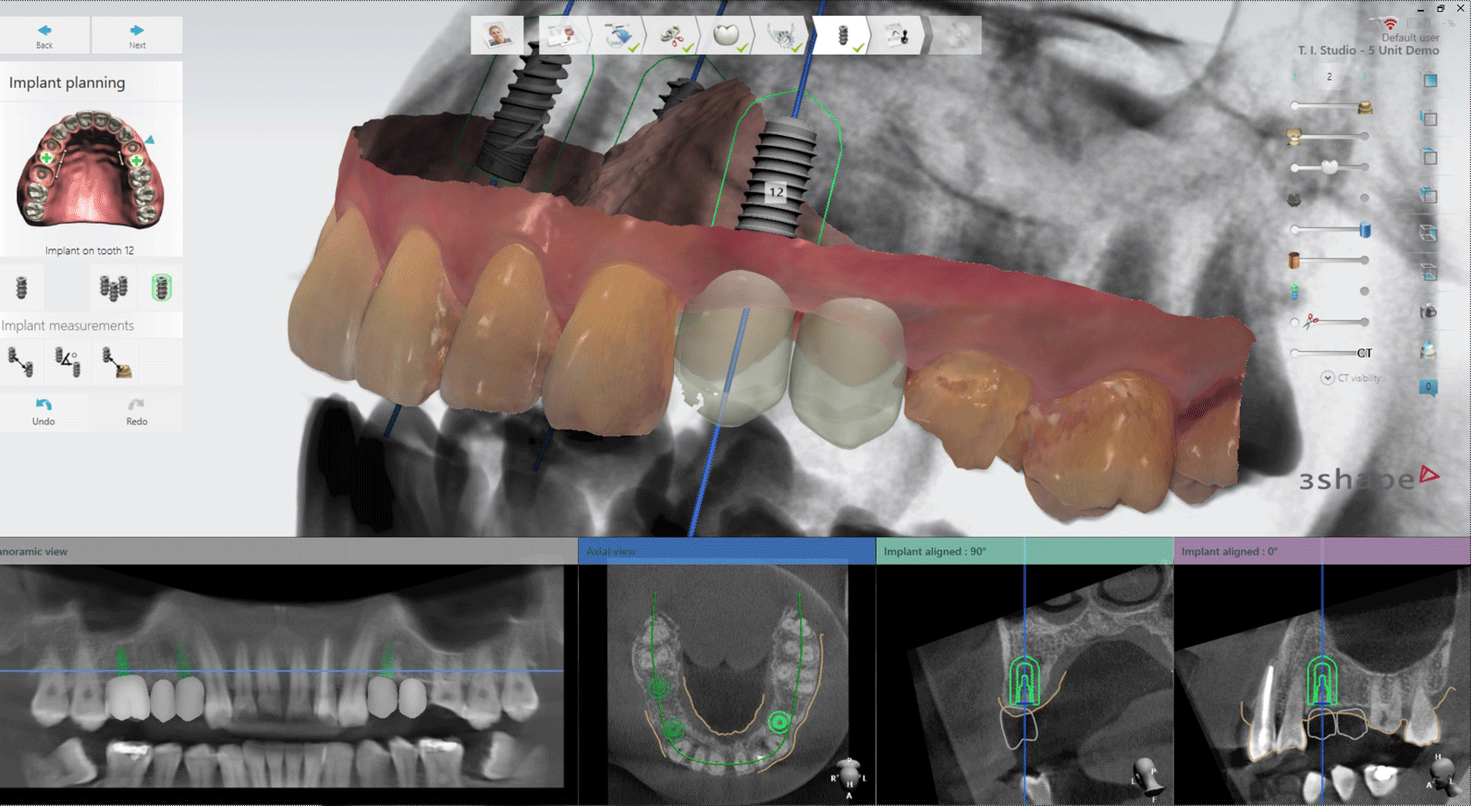Image resolution: width=1471 pixels, height=806 pixels.
Task: Select green plus marker on left of arch
Action: [46, 158]
